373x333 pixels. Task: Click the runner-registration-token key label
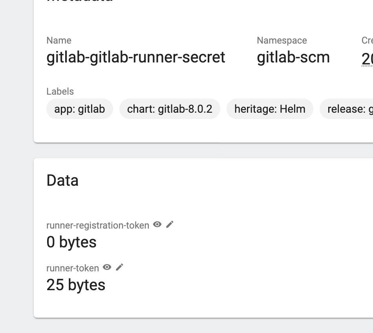coord(98,225)
